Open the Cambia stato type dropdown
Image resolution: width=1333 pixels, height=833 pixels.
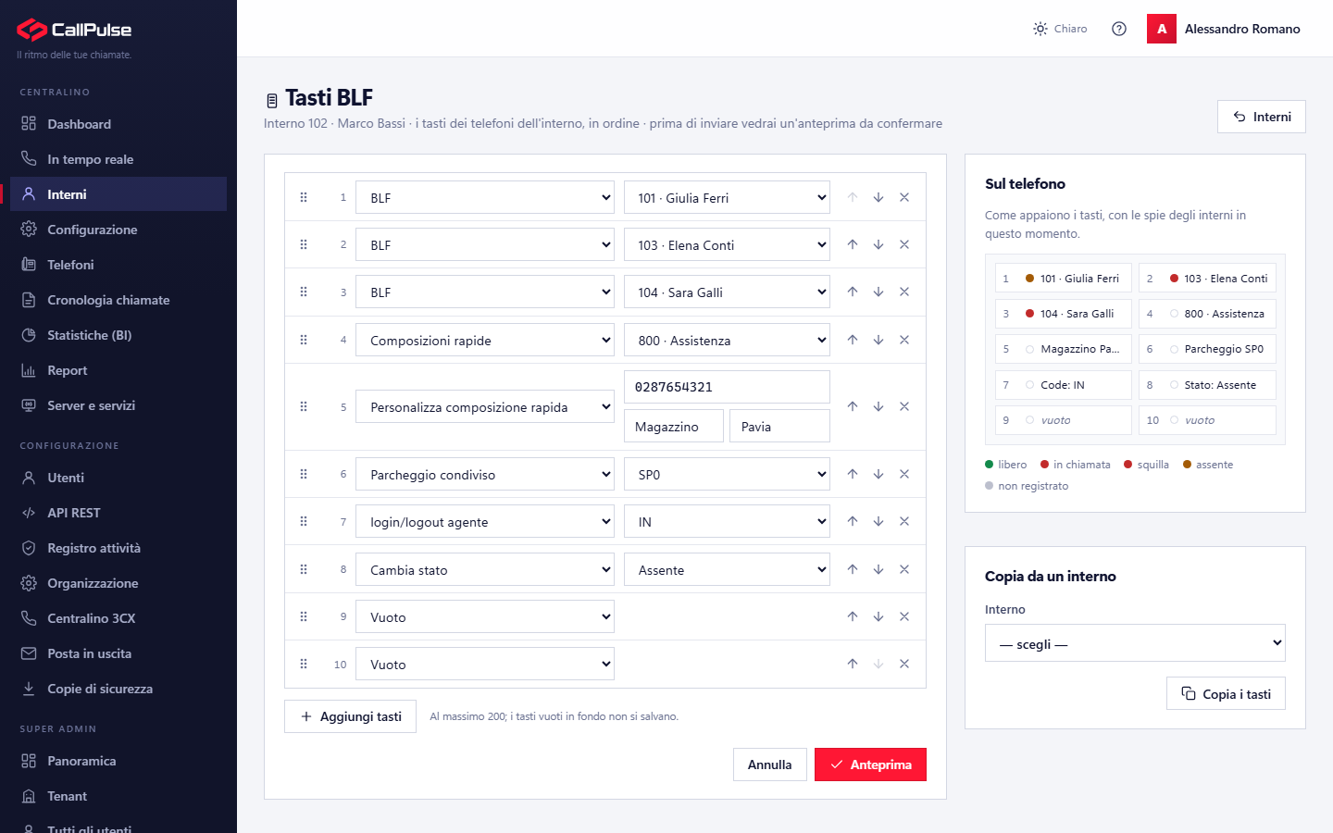485,569
